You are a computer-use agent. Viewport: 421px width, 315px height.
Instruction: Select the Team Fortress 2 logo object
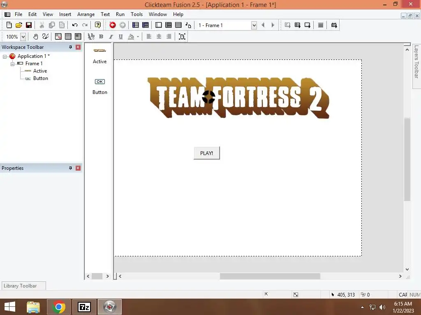click(x=238, y=98)
